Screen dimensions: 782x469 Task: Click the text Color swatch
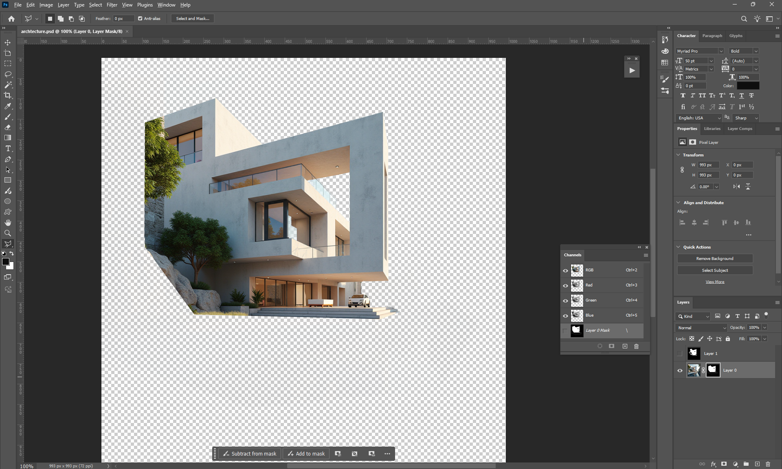click(x=748, y=86)
